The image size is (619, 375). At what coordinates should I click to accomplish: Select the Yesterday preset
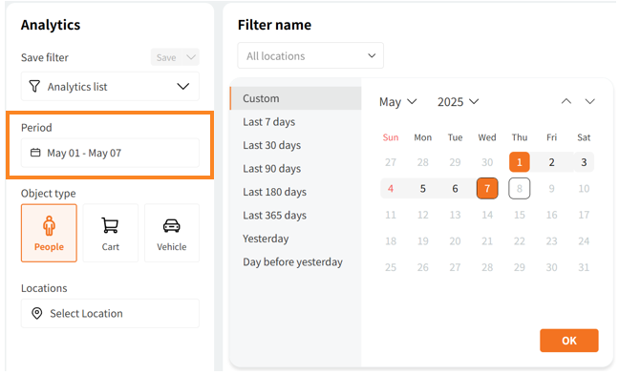coord(266,239)
